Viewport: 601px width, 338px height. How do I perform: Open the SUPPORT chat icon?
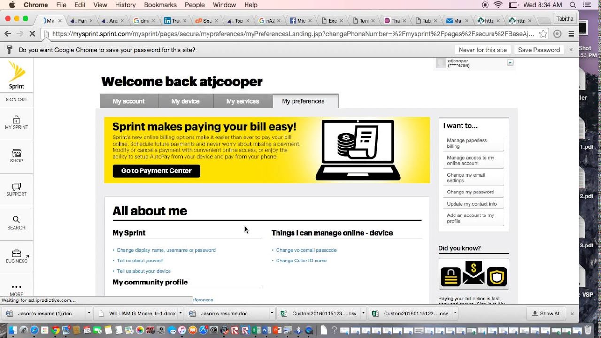tap(16, 186)
